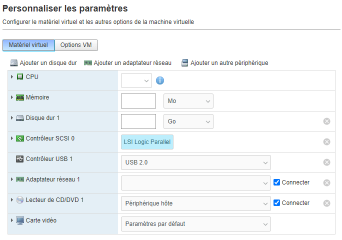The width and height of the screenshot is (342, 240).
Task: Uncheck Connecter for Adaptateur réseau 1
Action: pos(276,182)
